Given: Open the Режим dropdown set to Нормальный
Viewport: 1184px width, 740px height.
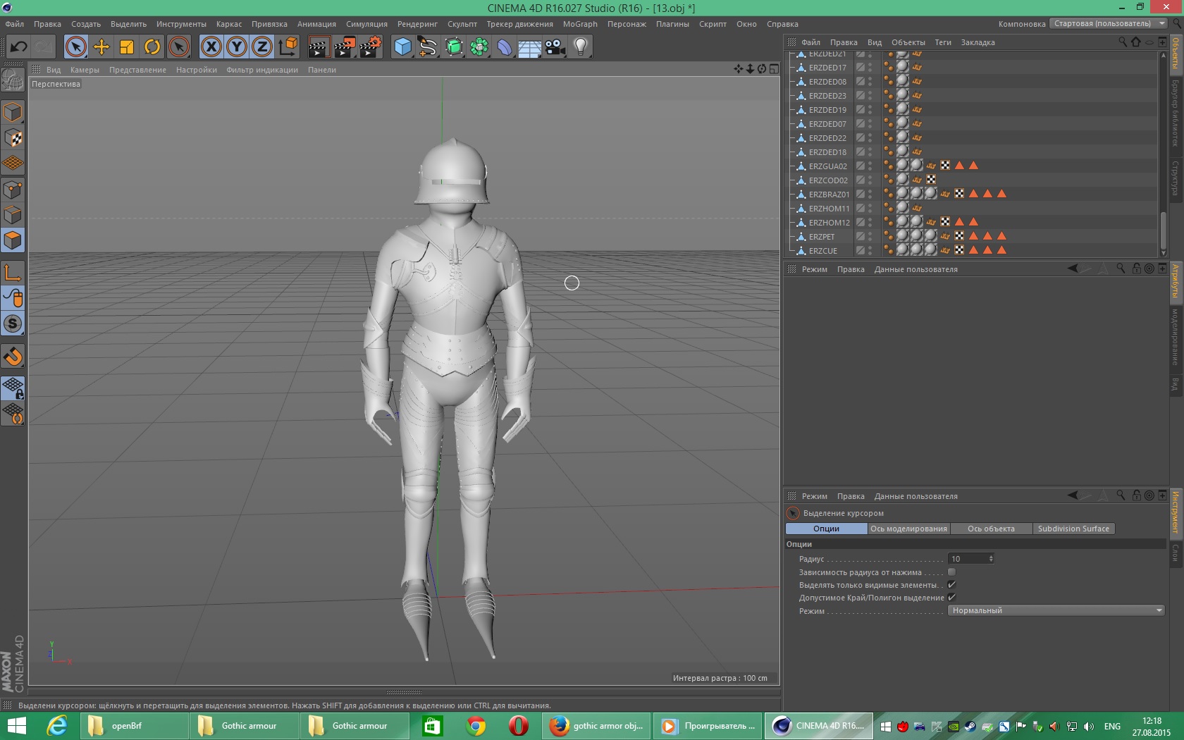Looking at the screenshot, I should pos(1056,610).
